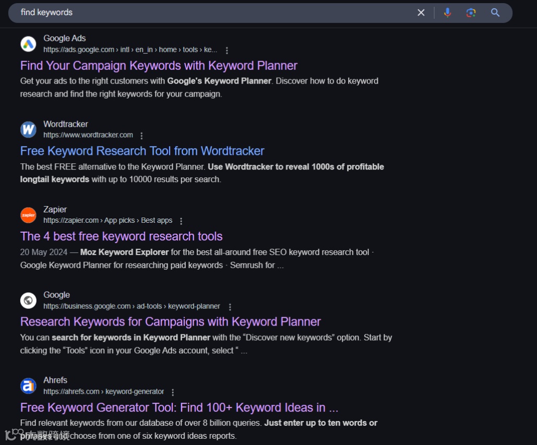Click the bold 'Moz Keyword Explorer' snippet text
The image size is (537, 445).
pyautogui.click(x=124, y=252)
